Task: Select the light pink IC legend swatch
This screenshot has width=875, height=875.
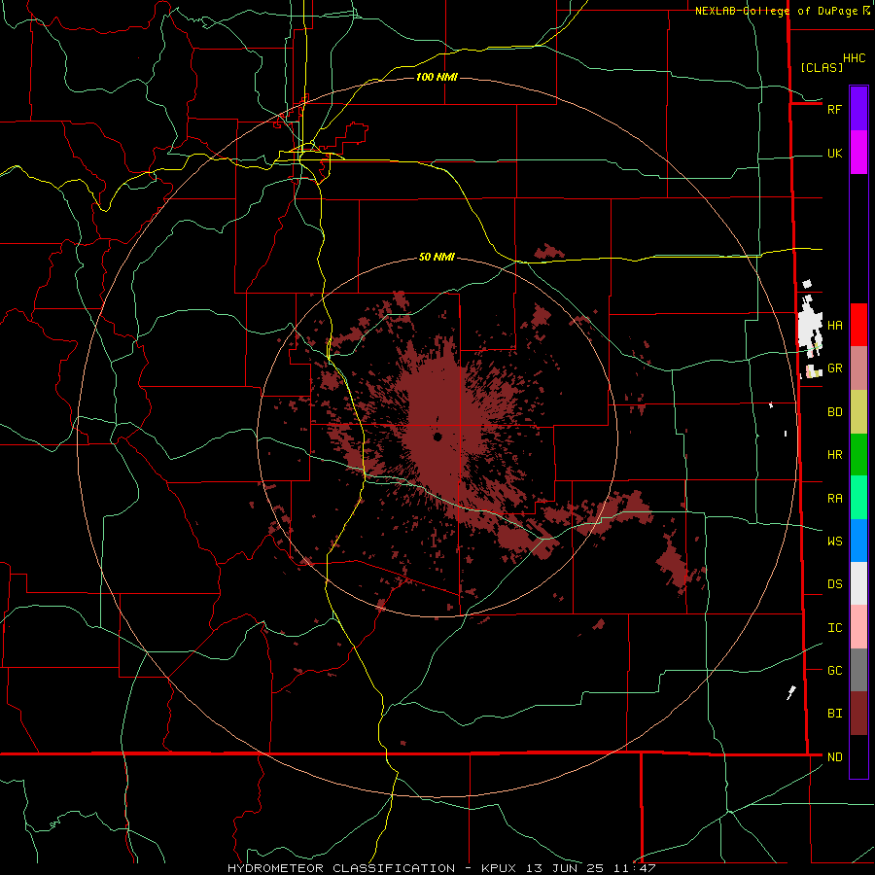Action: click(x=858, y=627)
